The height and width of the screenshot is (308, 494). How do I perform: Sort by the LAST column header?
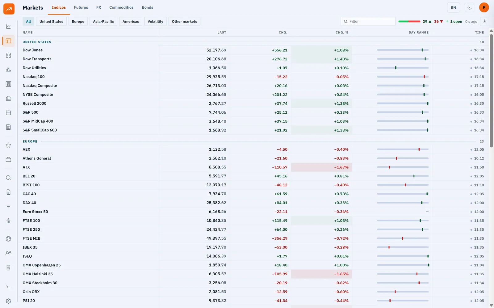(222, 32)
